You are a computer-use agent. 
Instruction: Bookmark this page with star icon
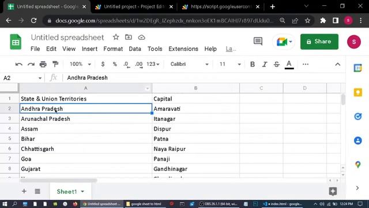coord(307,21)
